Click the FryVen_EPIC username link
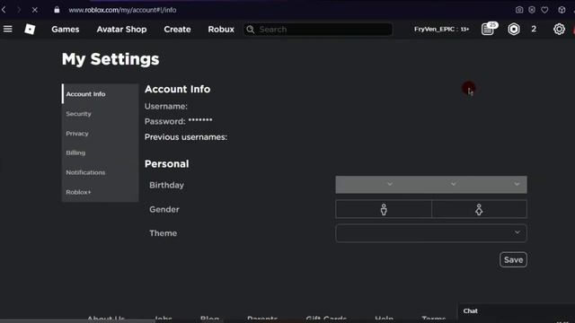Image resolution: width=575 pixels, height=323 pixels. tap(441, 29)
